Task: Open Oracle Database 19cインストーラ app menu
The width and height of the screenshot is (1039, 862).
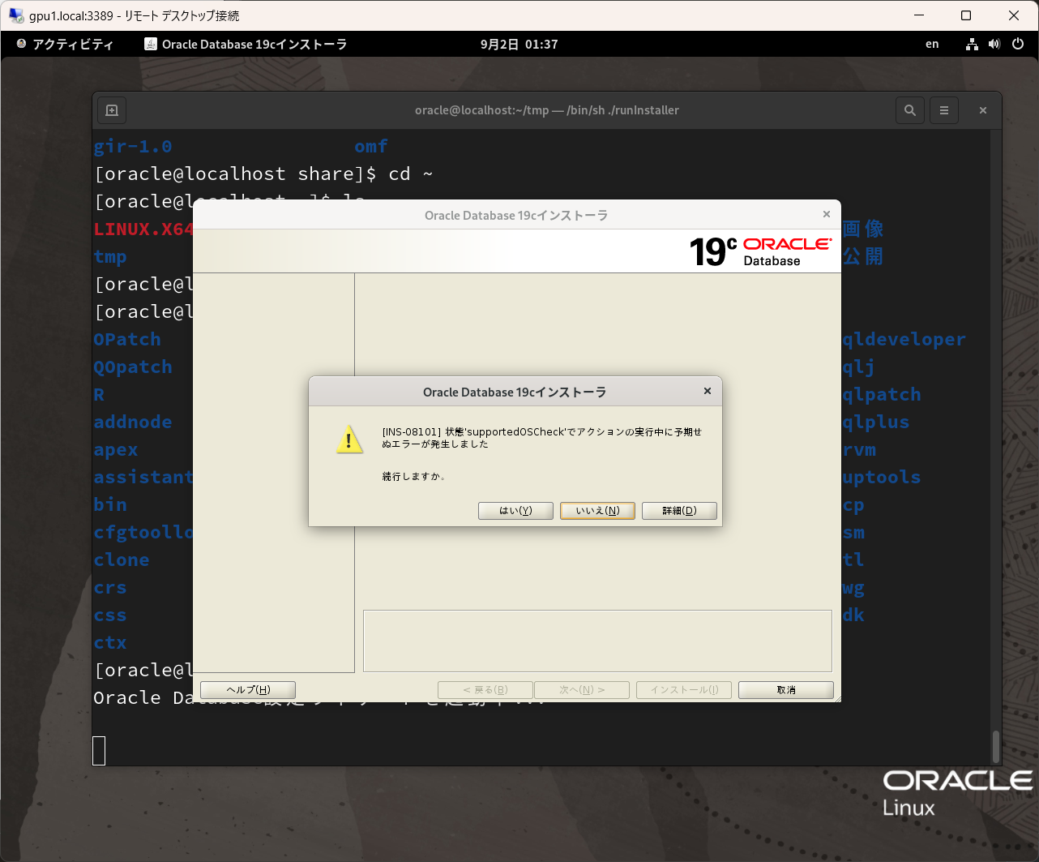Action: point(246,44)
